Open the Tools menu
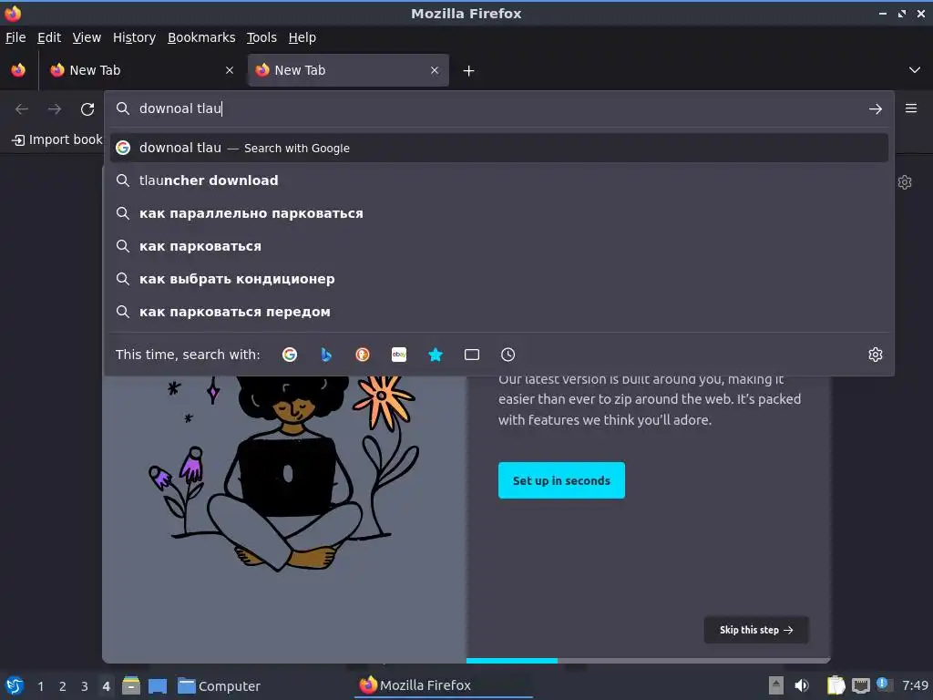 (x=261, y=37)
